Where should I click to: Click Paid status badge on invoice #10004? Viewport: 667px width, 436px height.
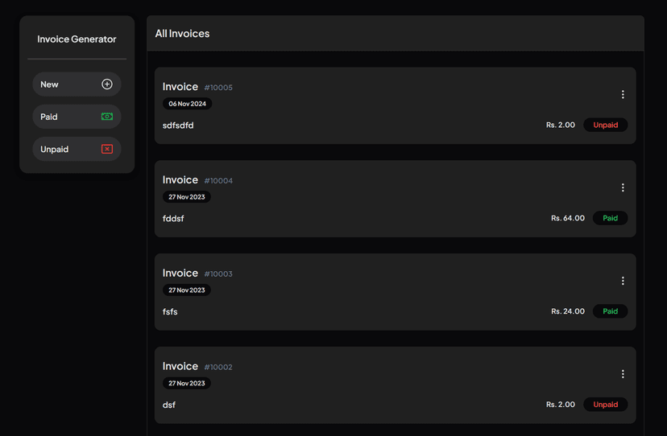[610, 218]
